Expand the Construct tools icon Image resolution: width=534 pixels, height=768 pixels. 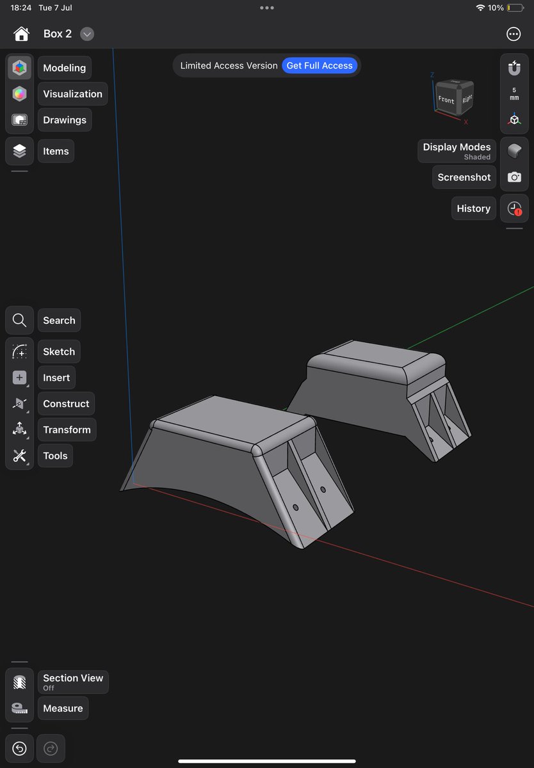(x=19, y=404)
